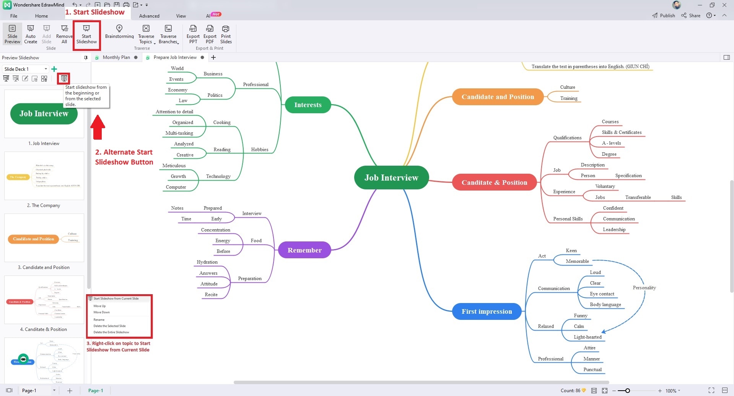The height and width of the screenshot is (396, 734).
Task: Toggle the Slide Preview ribbon button
Action: pyautogui.click(x=12, y=34)
